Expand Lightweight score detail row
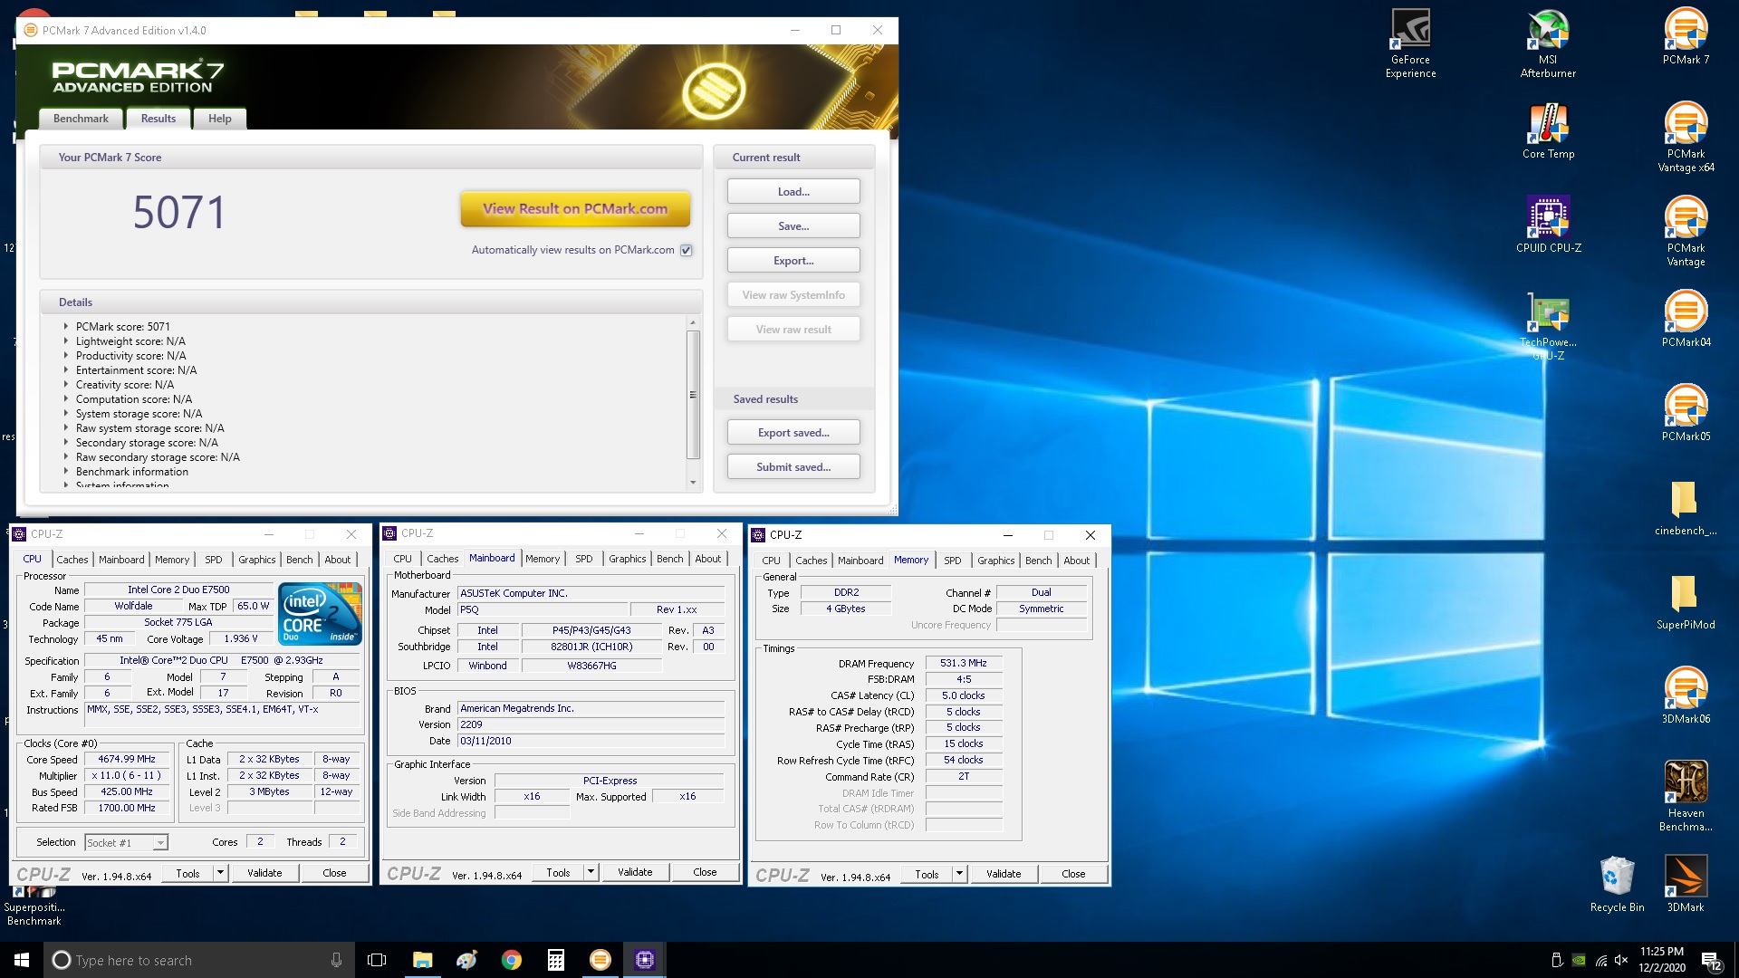1739x978 pixels. pos(66,341)
